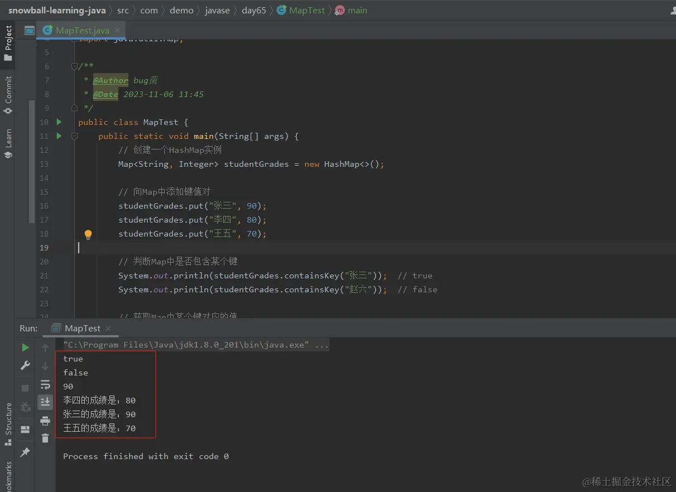Select the MapTest.java editor tab
This screenshot has width=676, height=492.
pyautogui.click(x=81, y=30)
